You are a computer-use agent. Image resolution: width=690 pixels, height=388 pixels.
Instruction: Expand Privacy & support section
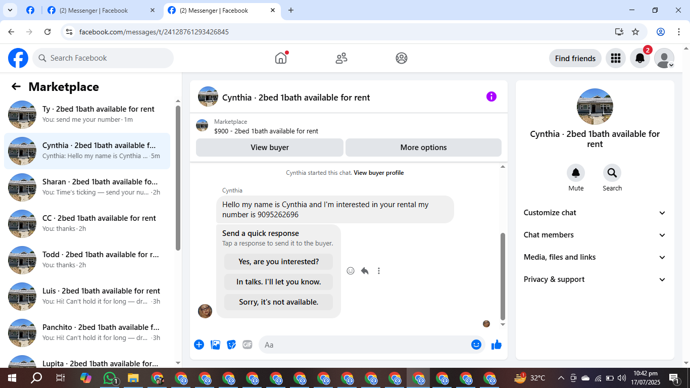(595, 279)
